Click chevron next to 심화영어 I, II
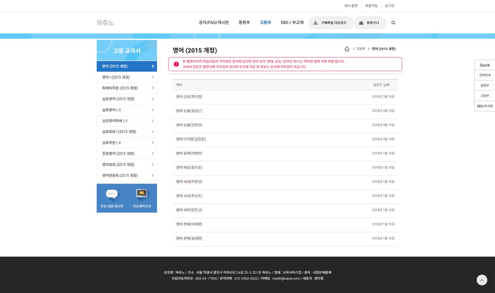This screenshot has height=293, width=495. (153, 110)
